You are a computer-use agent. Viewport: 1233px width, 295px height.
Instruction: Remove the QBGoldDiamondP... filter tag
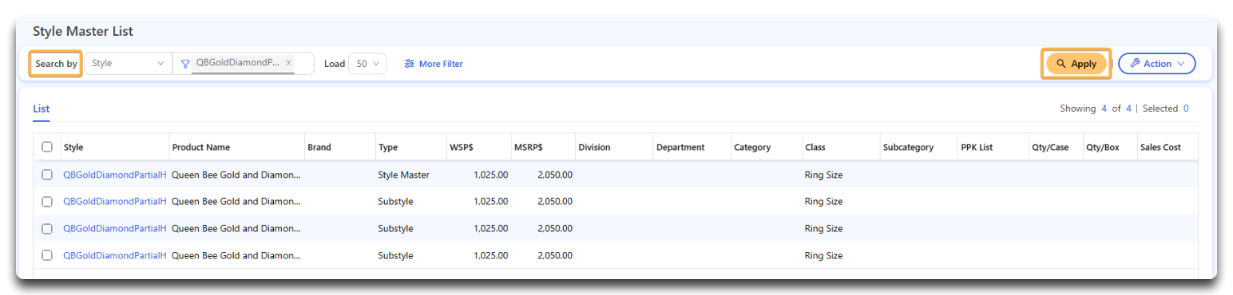tap(288, 63)
